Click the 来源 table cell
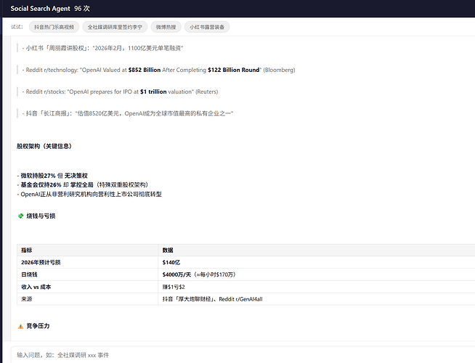The height and width of the screenshot is (363, 475). (x=88, y=299)
